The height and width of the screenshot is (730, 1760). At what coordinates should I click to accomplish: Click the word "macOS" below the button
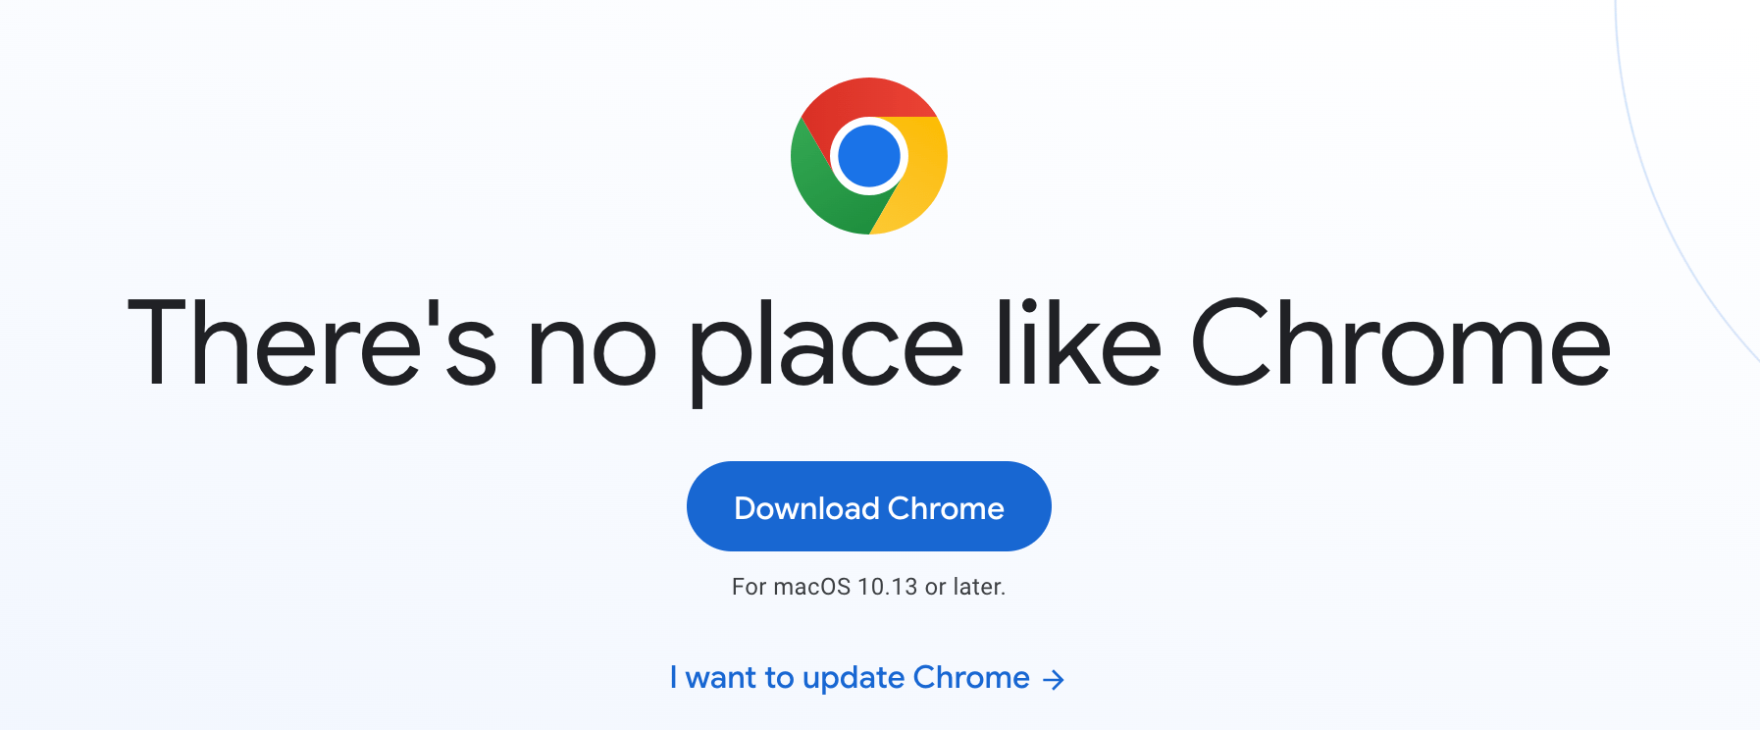(811, 587)
